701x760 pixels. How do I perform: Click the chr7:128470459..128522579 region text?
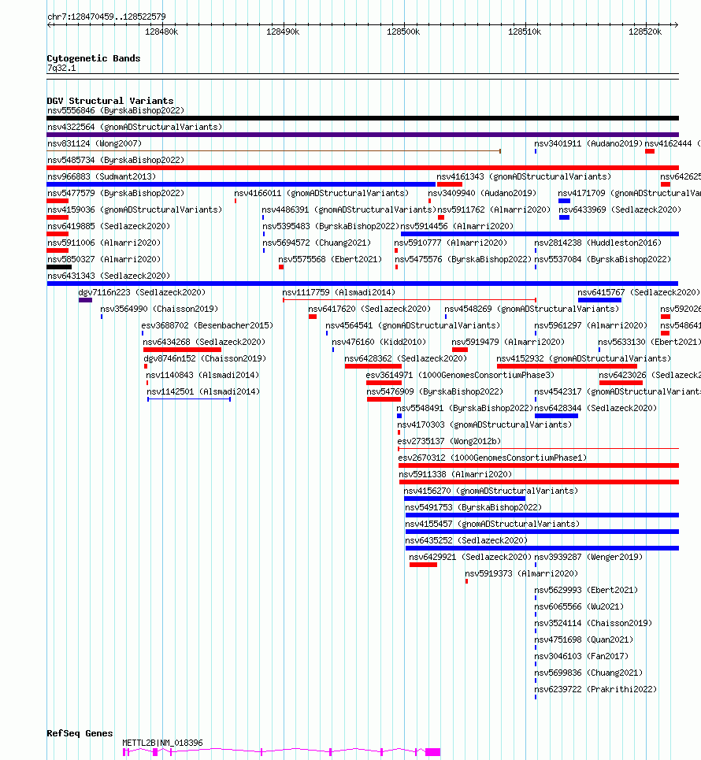tap(106, 17)
